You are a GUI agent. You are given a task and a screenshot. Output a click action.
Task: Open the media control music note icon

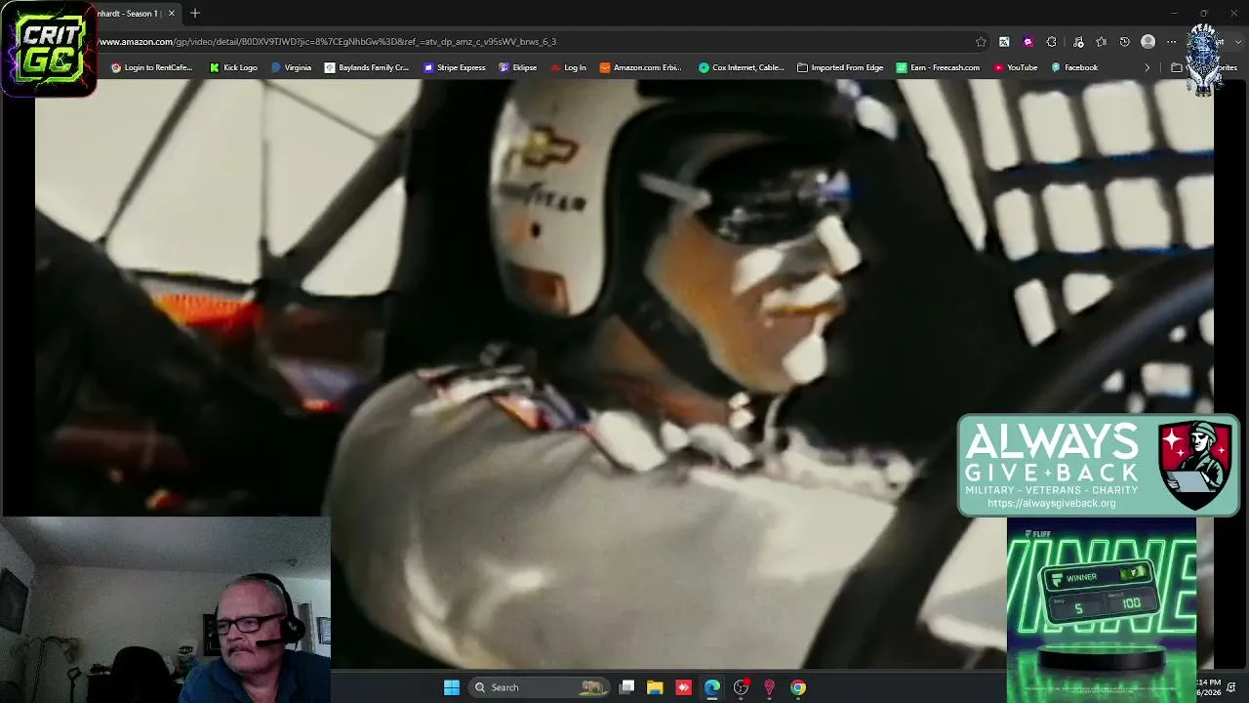pyautogui.click(x=1078, y=42)
